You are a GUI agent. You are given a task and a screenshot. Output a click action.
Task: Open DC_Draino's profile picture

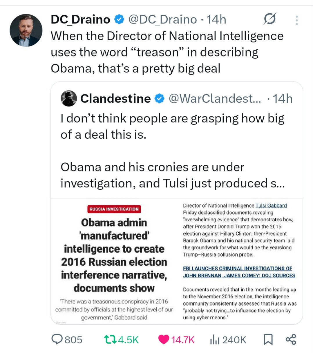pyautogui.click(x=26, y=30)
